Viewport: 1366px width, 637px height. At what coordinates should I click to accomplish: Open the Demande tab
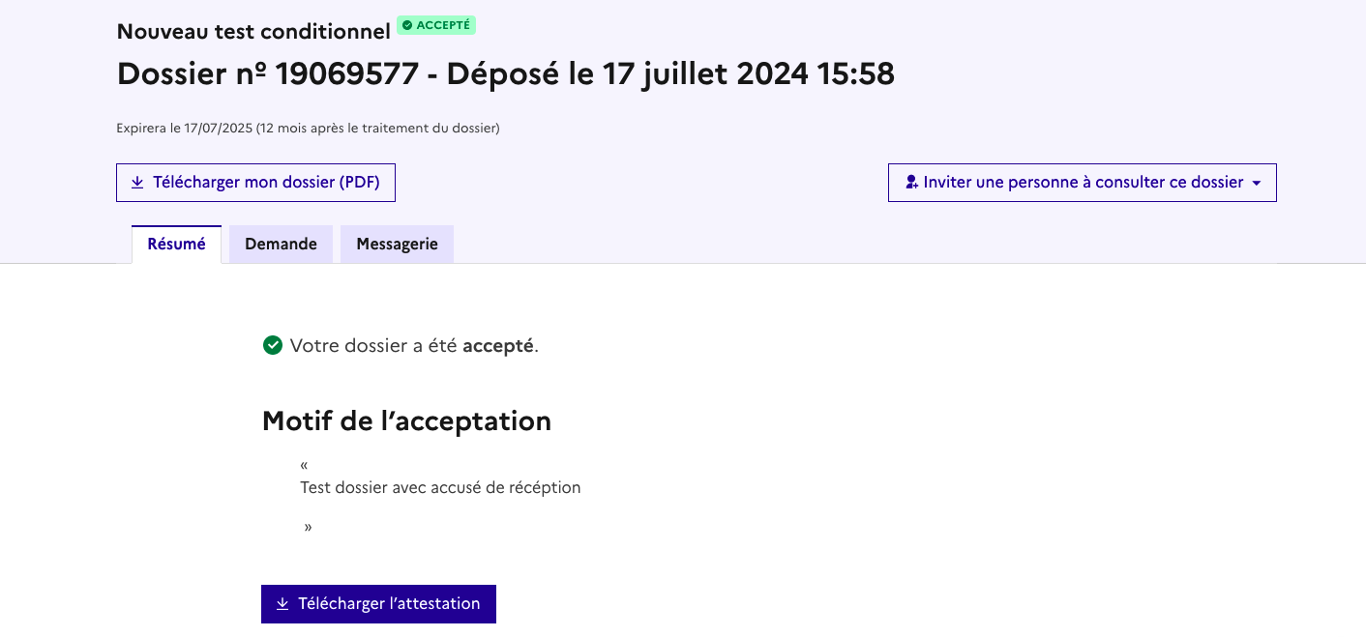[281, 245]
